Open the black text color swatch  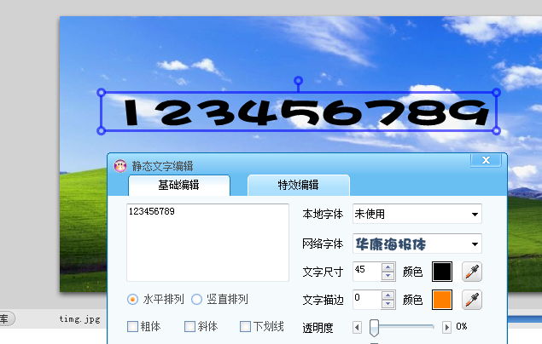tap(442, 272)
